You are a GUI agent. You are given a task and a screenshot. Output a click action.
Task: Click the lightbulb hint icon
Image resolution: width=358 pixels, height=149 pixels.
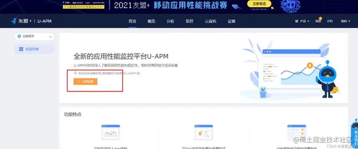(75, 73)
